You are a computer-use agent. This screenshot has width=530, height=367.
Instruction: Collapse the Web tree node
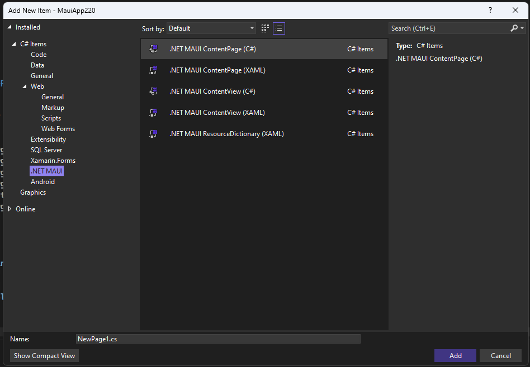pos(25,86)
